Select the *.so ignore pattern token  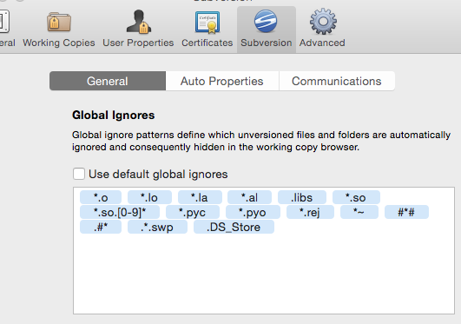(356, 197)
